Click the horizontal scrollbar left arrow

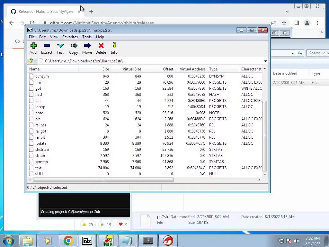coord(30,180)
